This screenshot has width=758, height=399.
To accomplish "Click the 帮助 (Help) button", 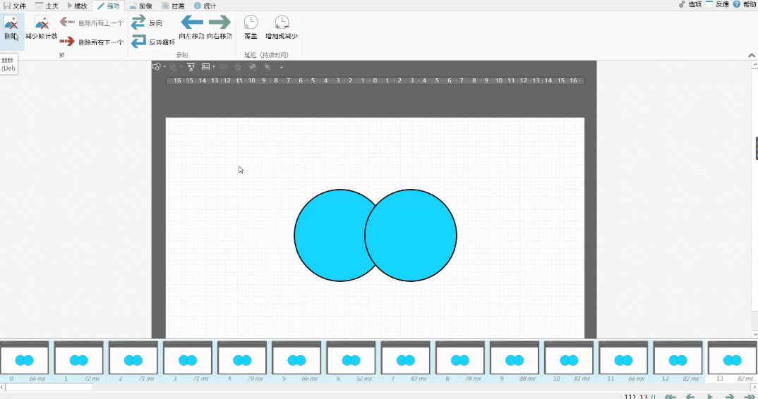I will point(745,4).
